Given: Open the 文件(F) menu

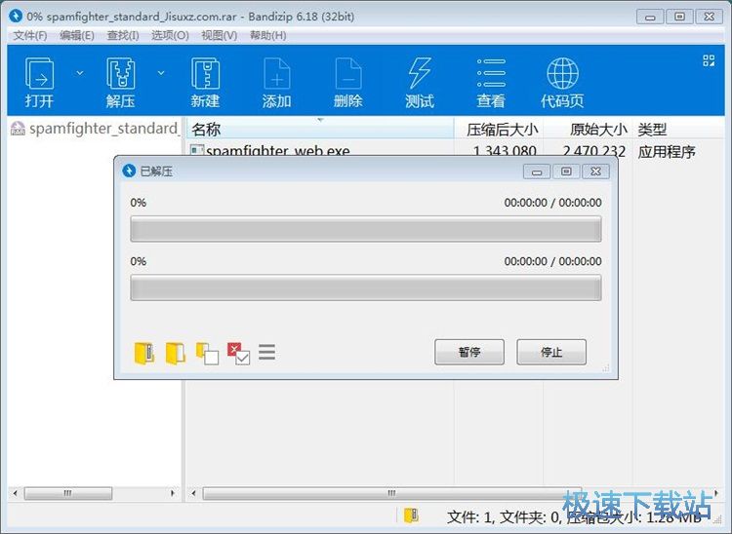Looking at the screenshot, I should pyautogui.click(x=30, y=35).
